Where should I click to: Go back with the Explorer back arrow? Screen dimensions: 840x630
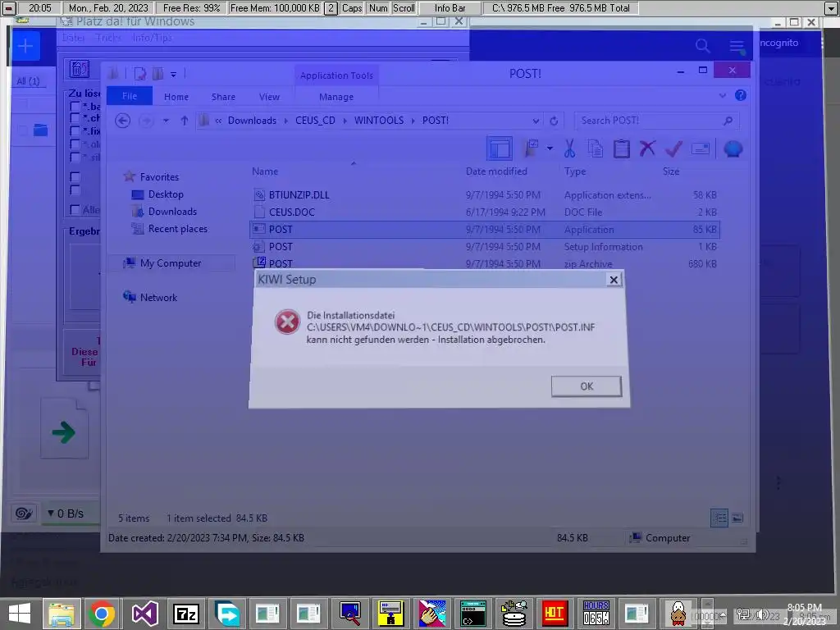tap(123, 121)
